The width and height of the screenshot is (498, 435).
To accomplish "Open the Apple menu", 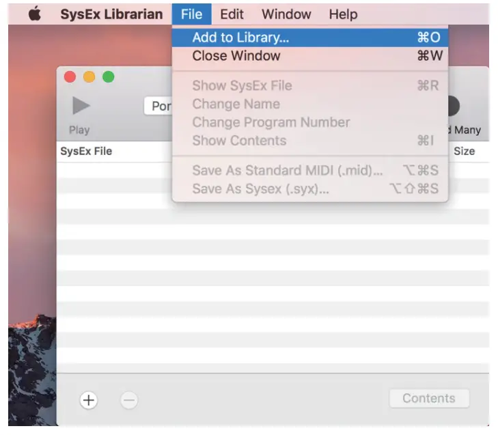I will (35, 14).
